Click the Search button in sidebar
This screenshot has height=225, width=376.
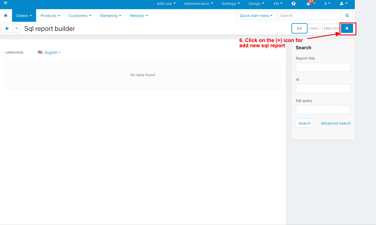click(x=304, y=123)
